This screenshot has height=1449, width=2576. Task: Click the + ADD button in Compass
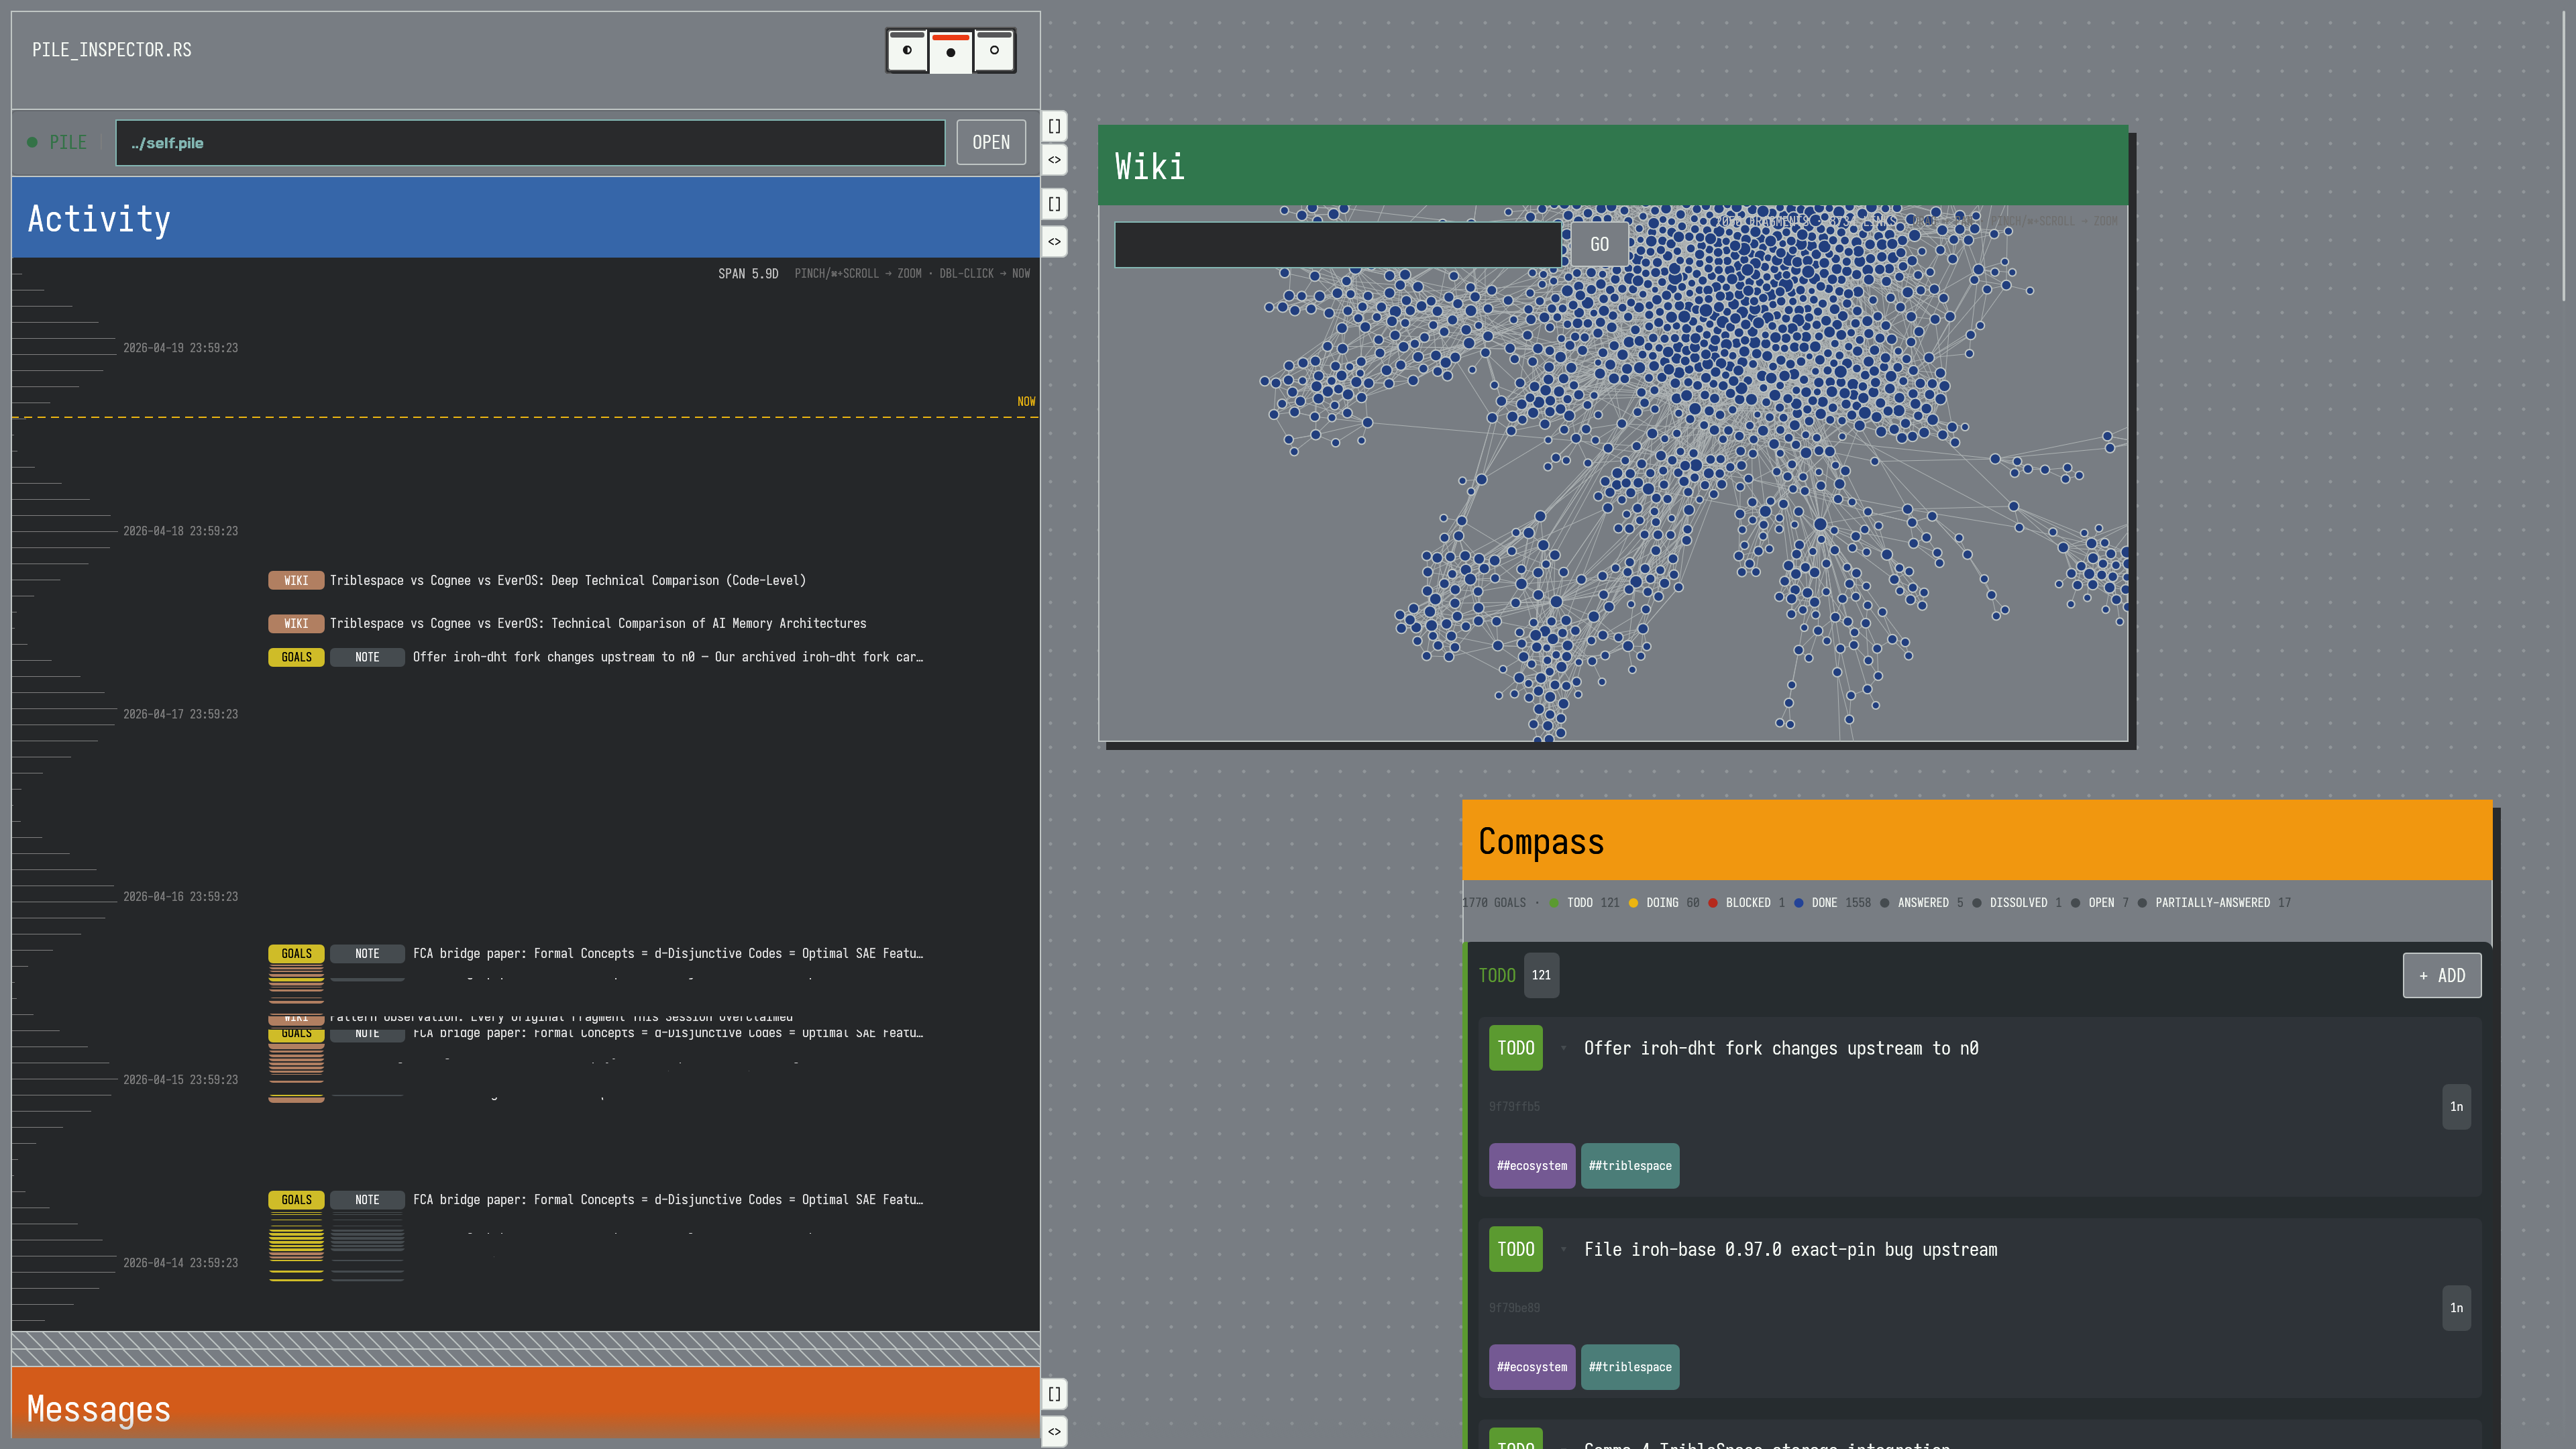click(2441, 975)
